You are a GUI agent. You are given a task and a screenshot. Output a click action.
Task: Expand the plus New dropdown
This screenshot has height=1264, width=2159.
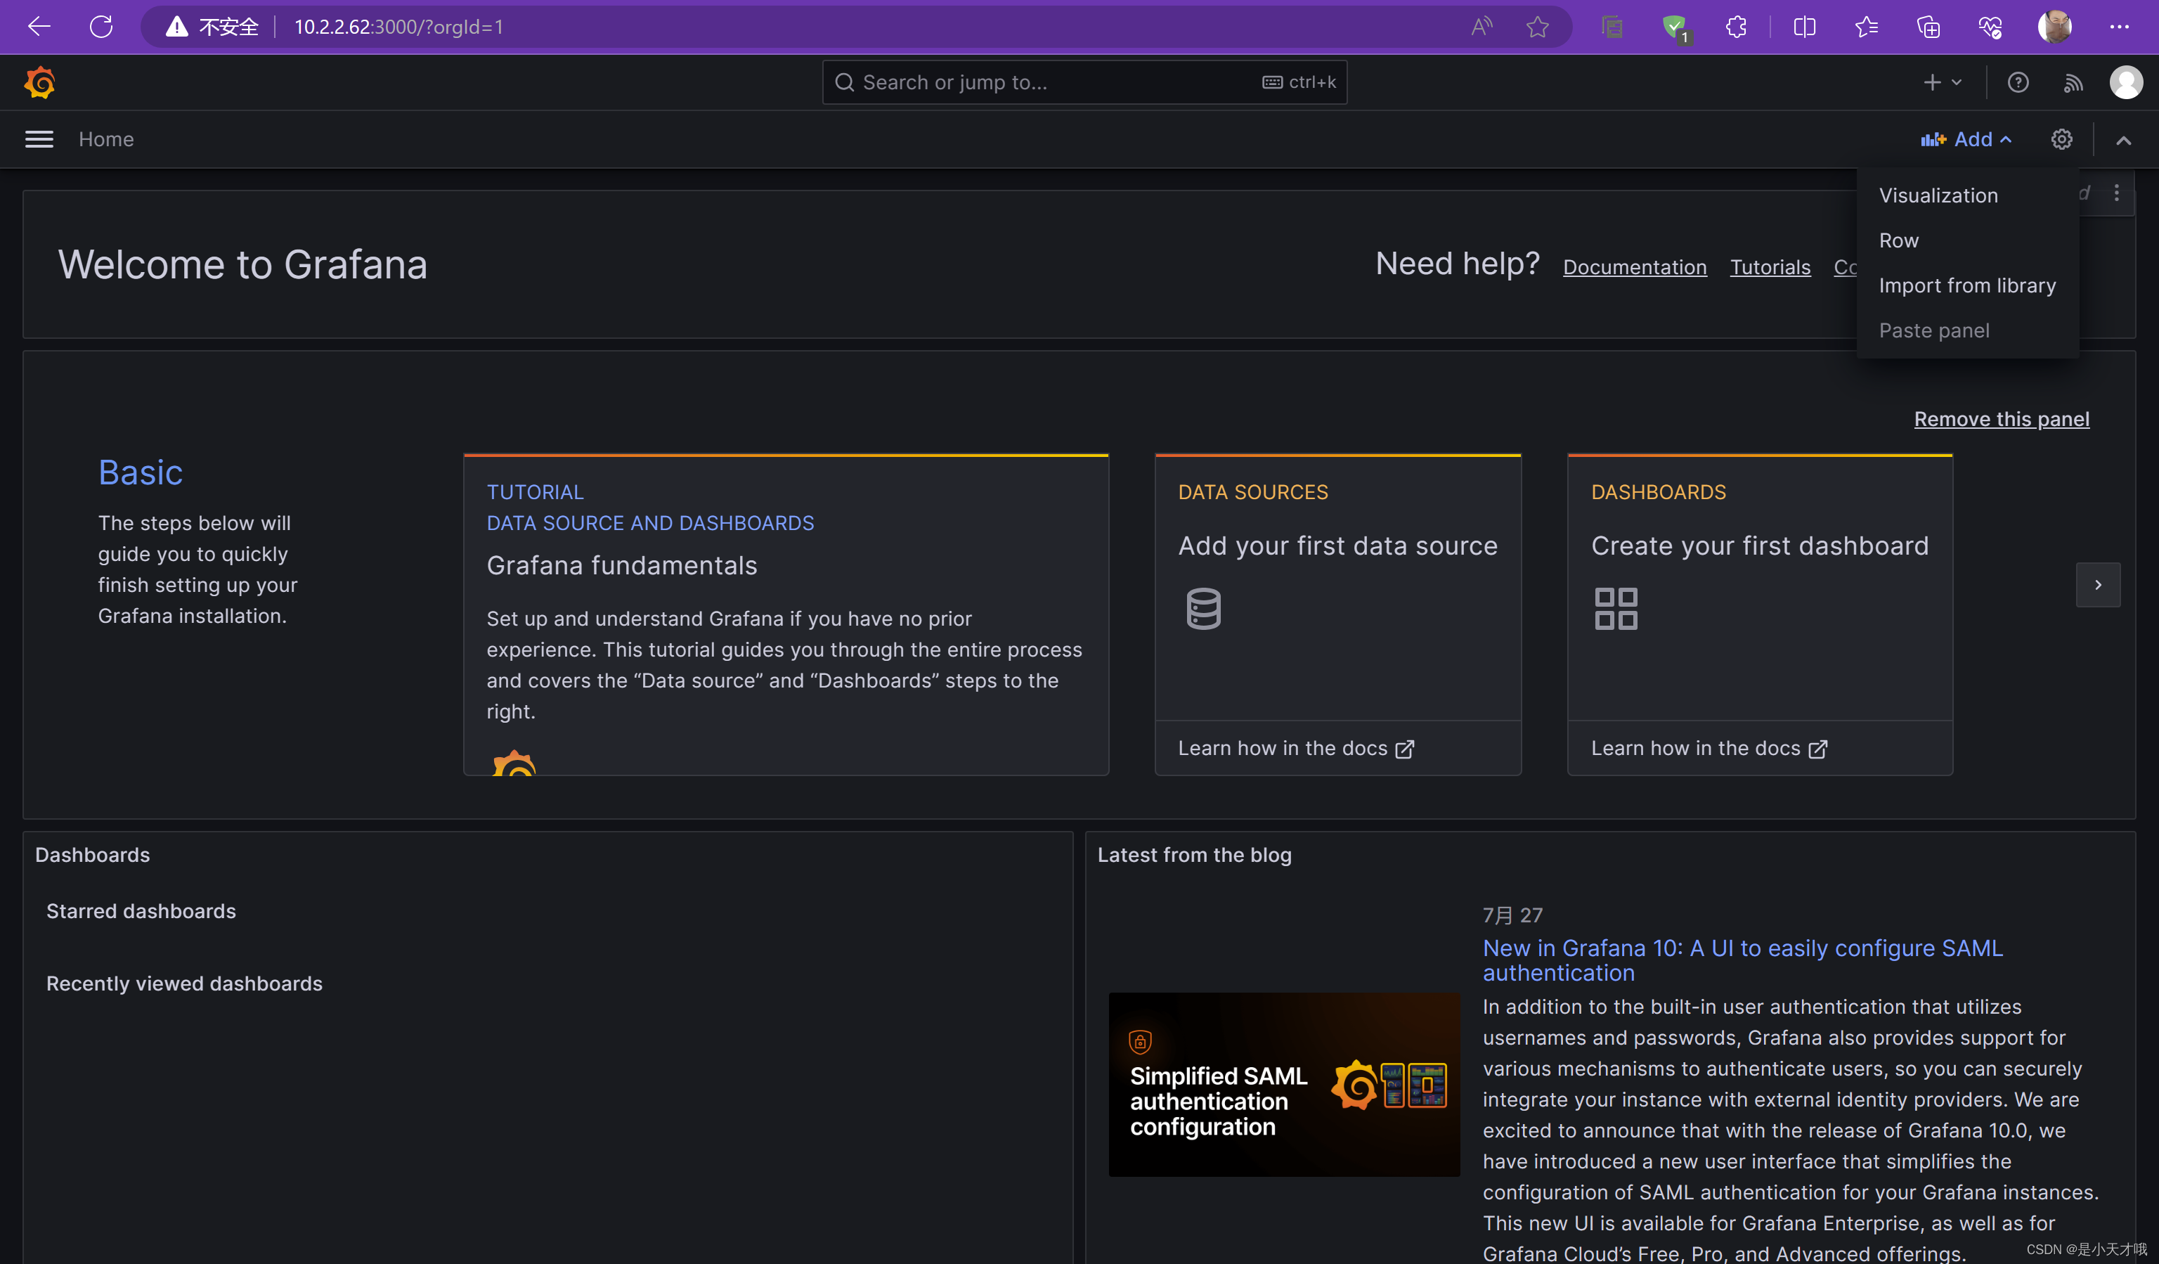point(1941,82)
